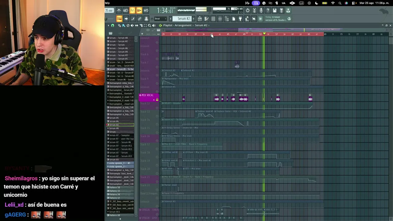Click the multilink hat-shaped icon
Screen dimensions: 393x221
146,19
